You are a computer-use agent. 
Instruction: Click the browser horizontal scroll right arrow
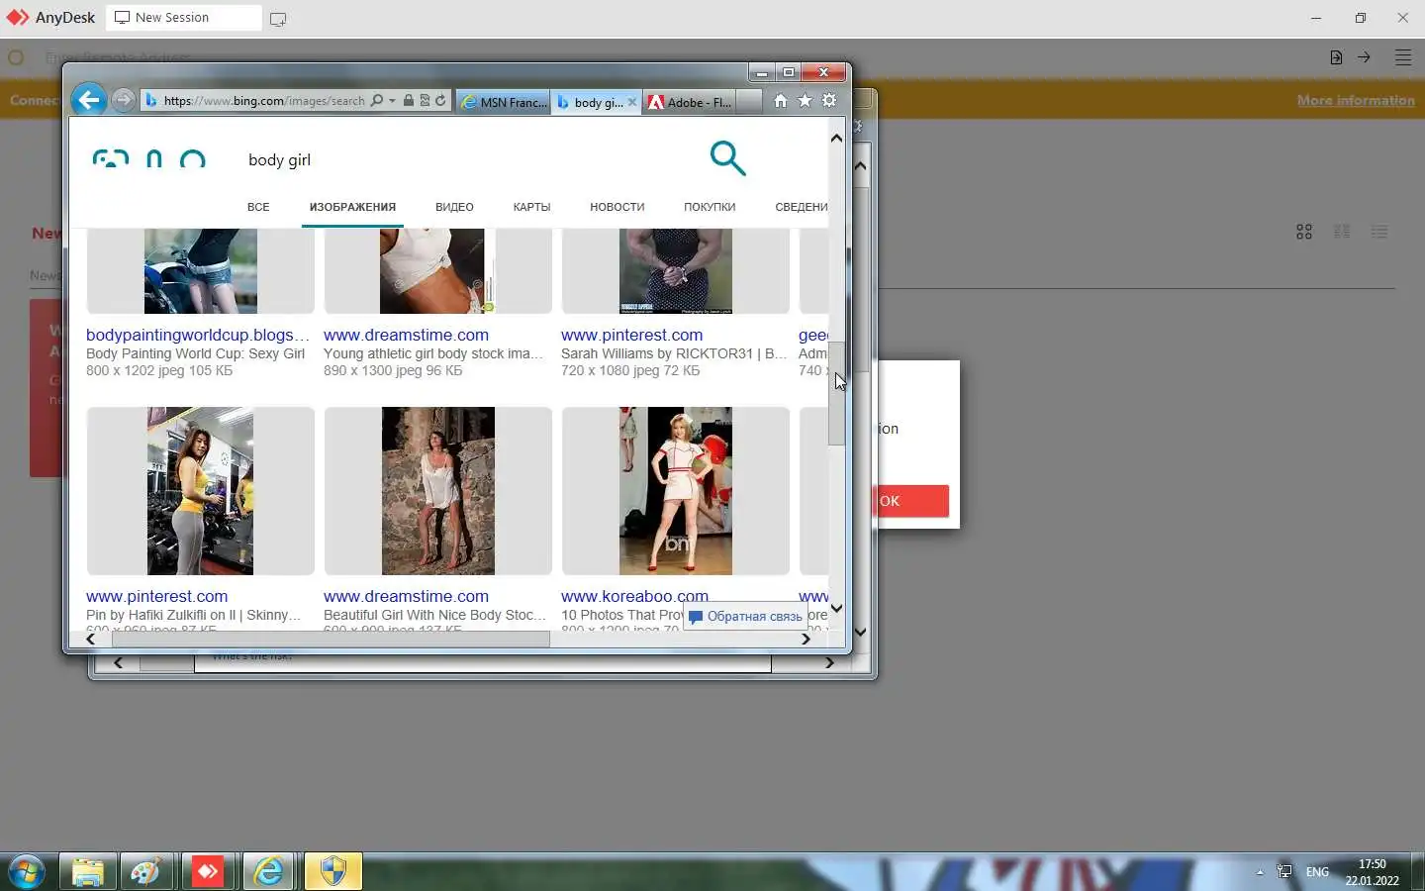[x=806, y=639]
